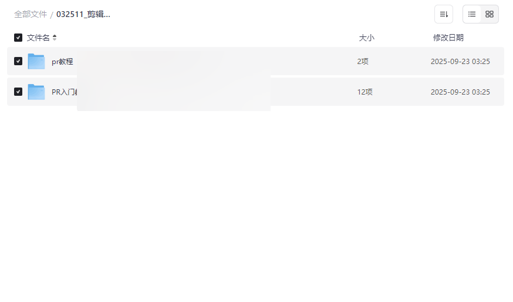Screen dimensions: 513x302
Task: Click the 032511_剪辑 breadcrumb folder
Action: pos(83,14)
